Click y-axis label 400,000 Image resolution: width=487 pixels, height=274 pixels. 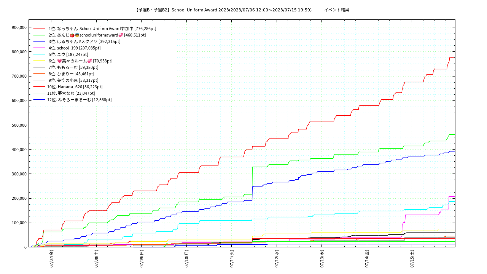click(x=19, y=150)
